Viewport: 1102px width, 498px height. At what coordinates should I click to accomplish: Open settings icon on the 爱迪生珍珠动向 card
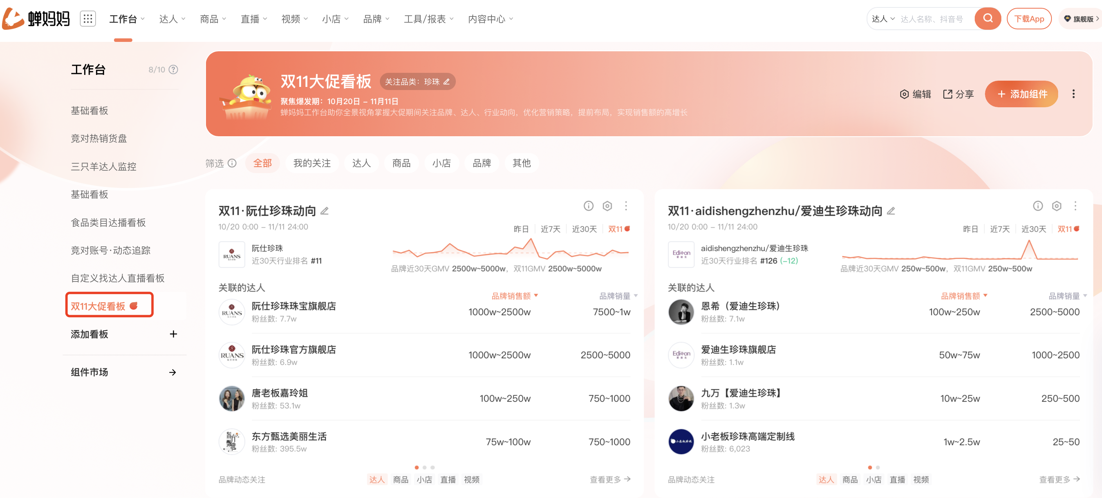[x=1056, y=206]
